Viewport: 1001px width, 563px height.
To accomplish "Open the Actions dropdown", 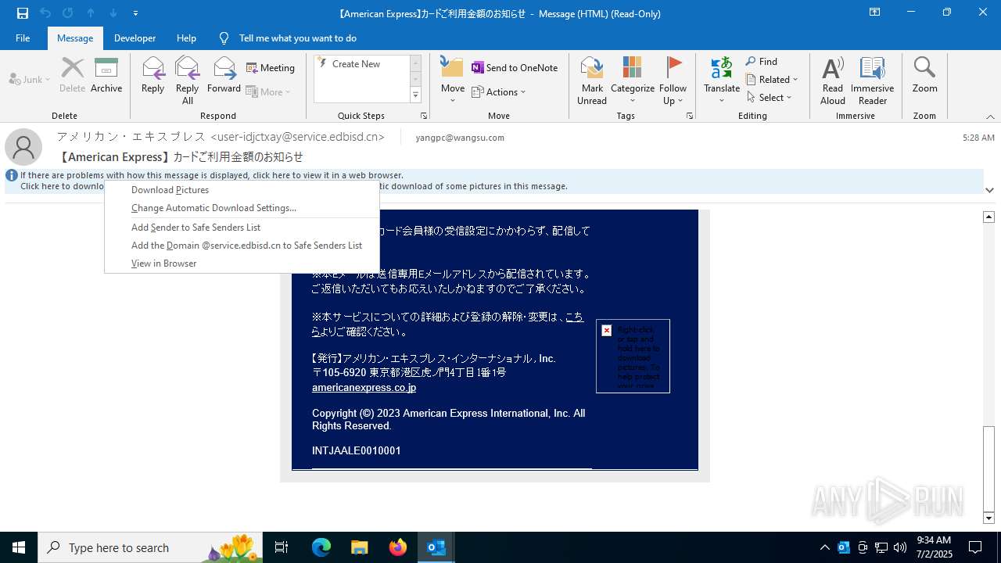I will click(499, 91).
